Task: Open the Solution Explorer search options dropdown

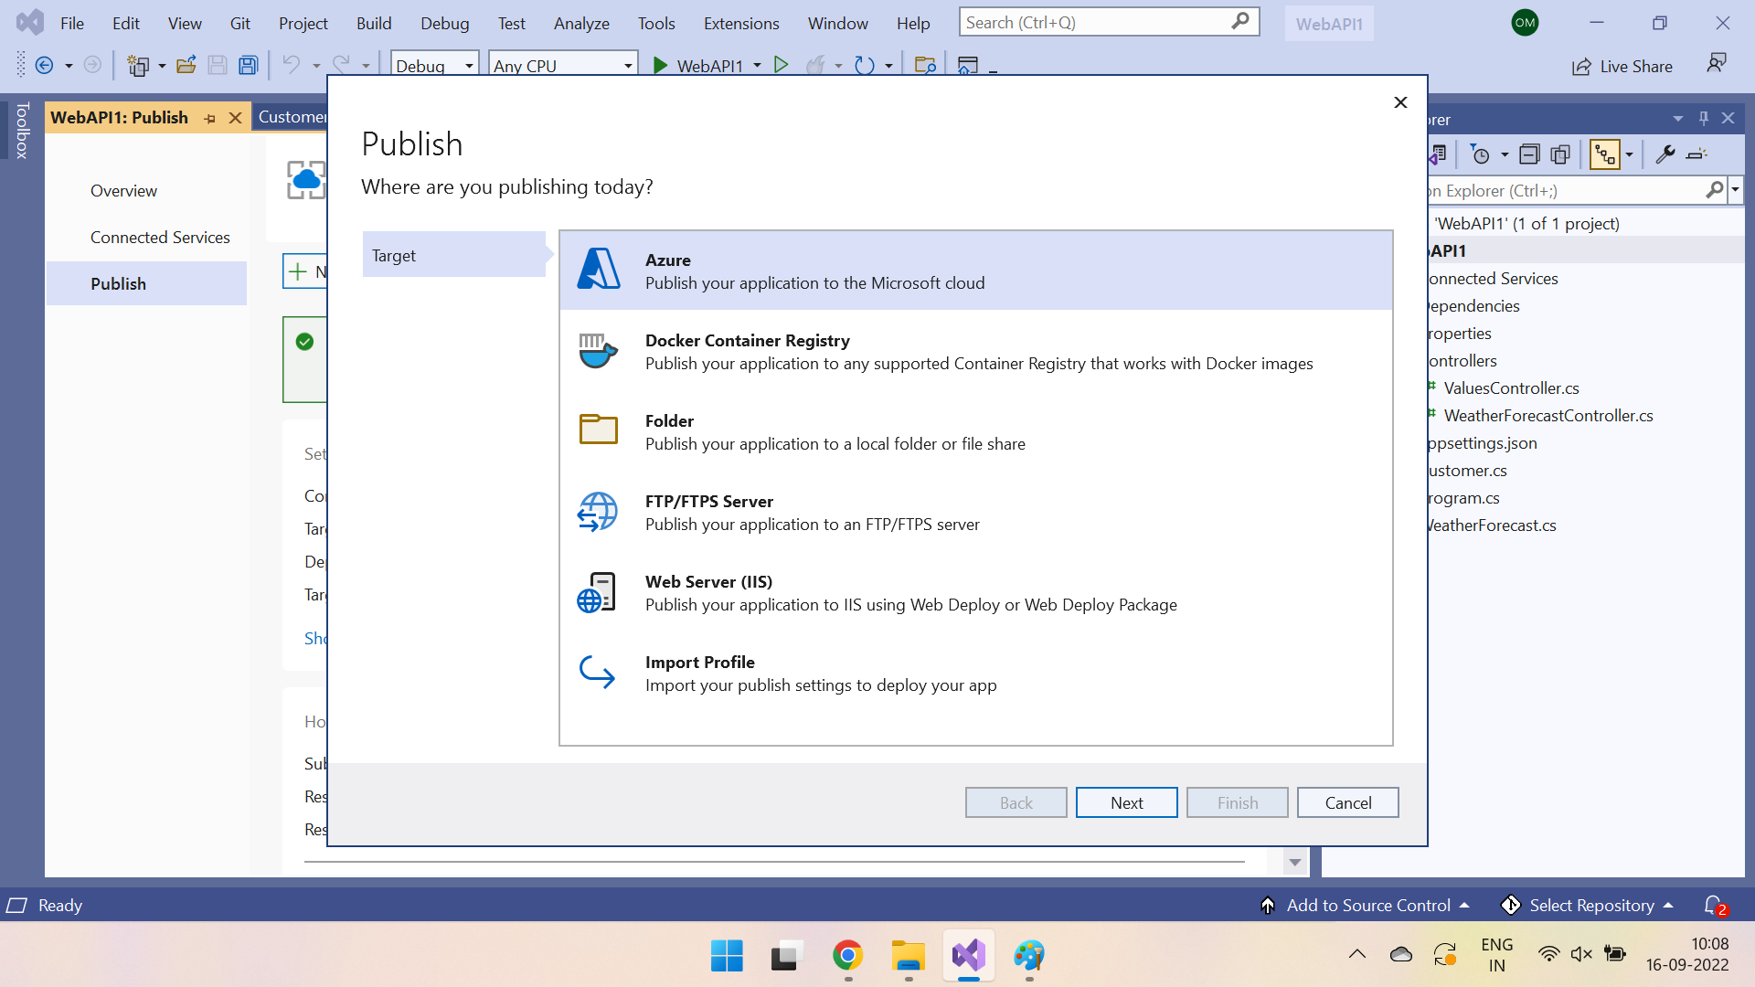Action: click(1735, 191)
